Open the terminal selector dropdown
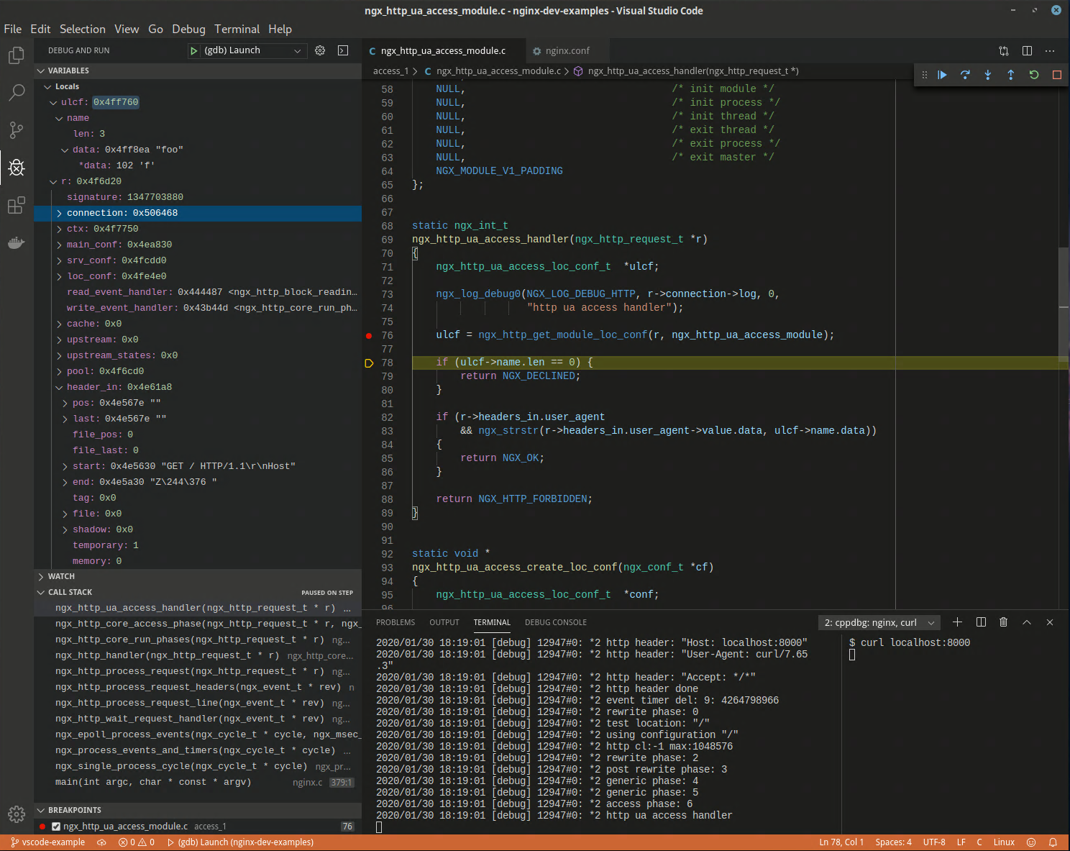 tap(879, 623)
